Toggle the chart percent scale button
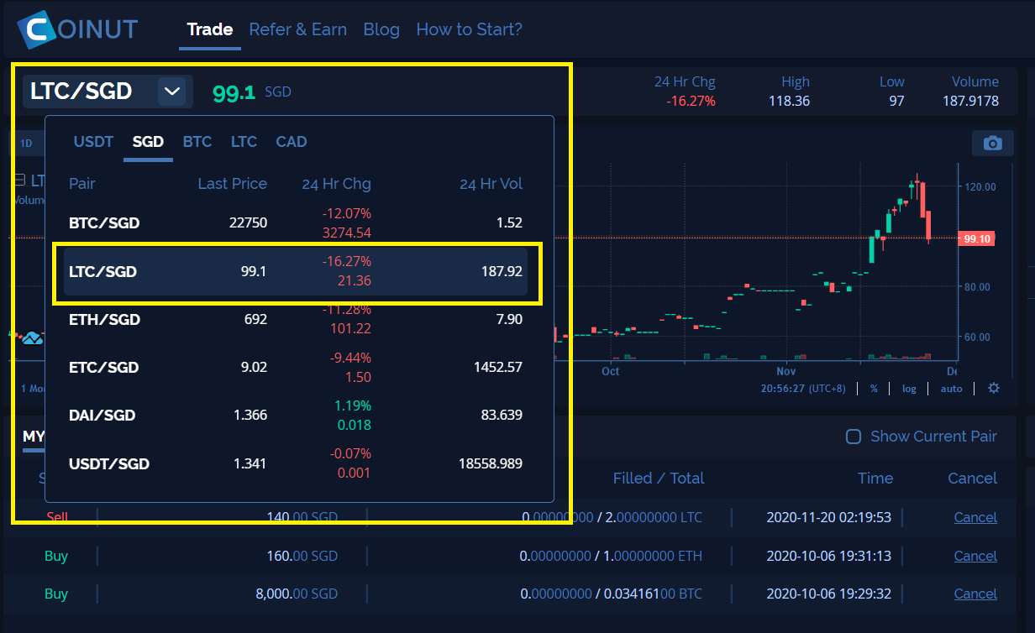The image size is (1035, 633). coord(874,389)
